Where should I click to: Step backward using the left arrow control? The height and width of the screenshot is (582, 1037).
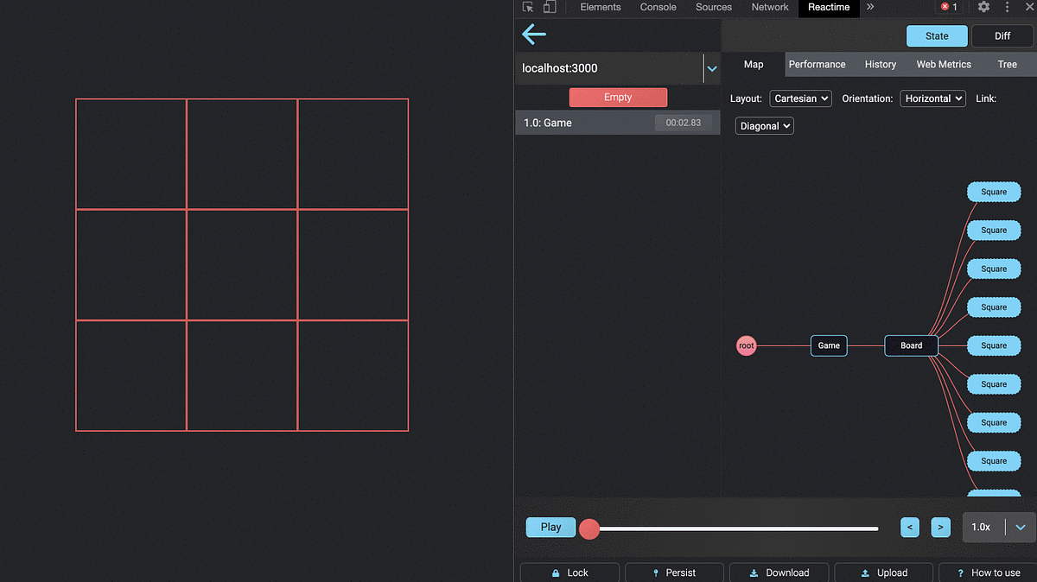pos(909,527)
